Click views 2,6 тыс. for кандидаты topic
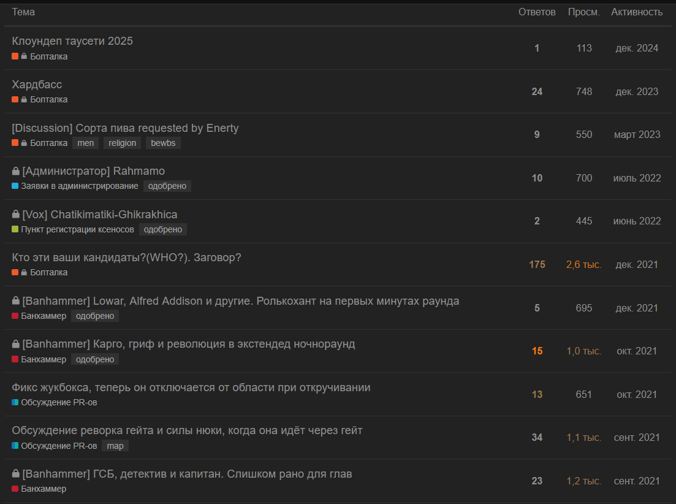676x504 pixels. (583, 265)
